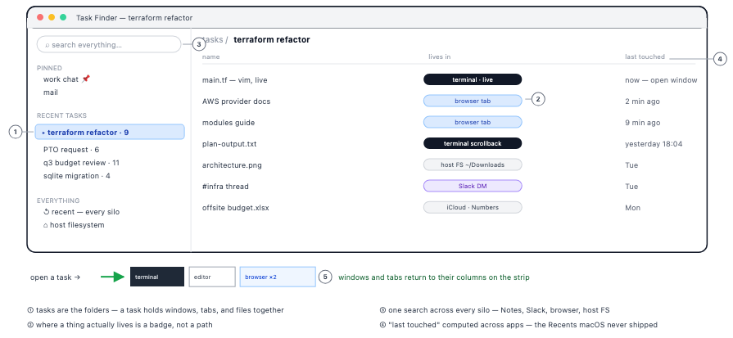Screen dimensions: 733x338
Task: Click the host filesystem home icon
Action: 46,225
